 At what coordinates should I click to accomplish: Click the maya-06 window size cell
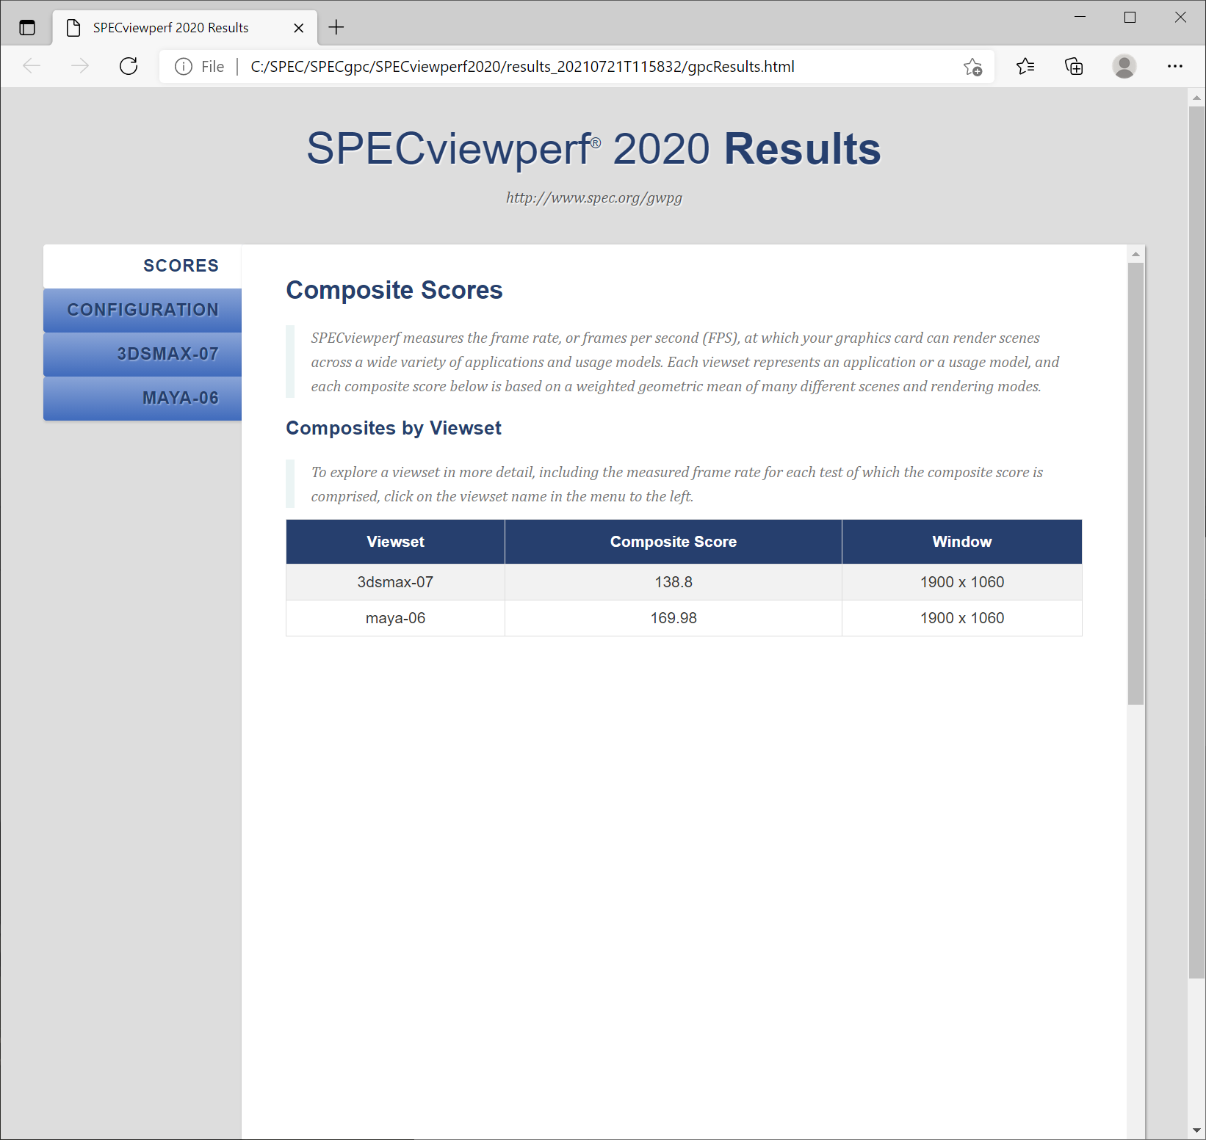click(x=962, y=618)
